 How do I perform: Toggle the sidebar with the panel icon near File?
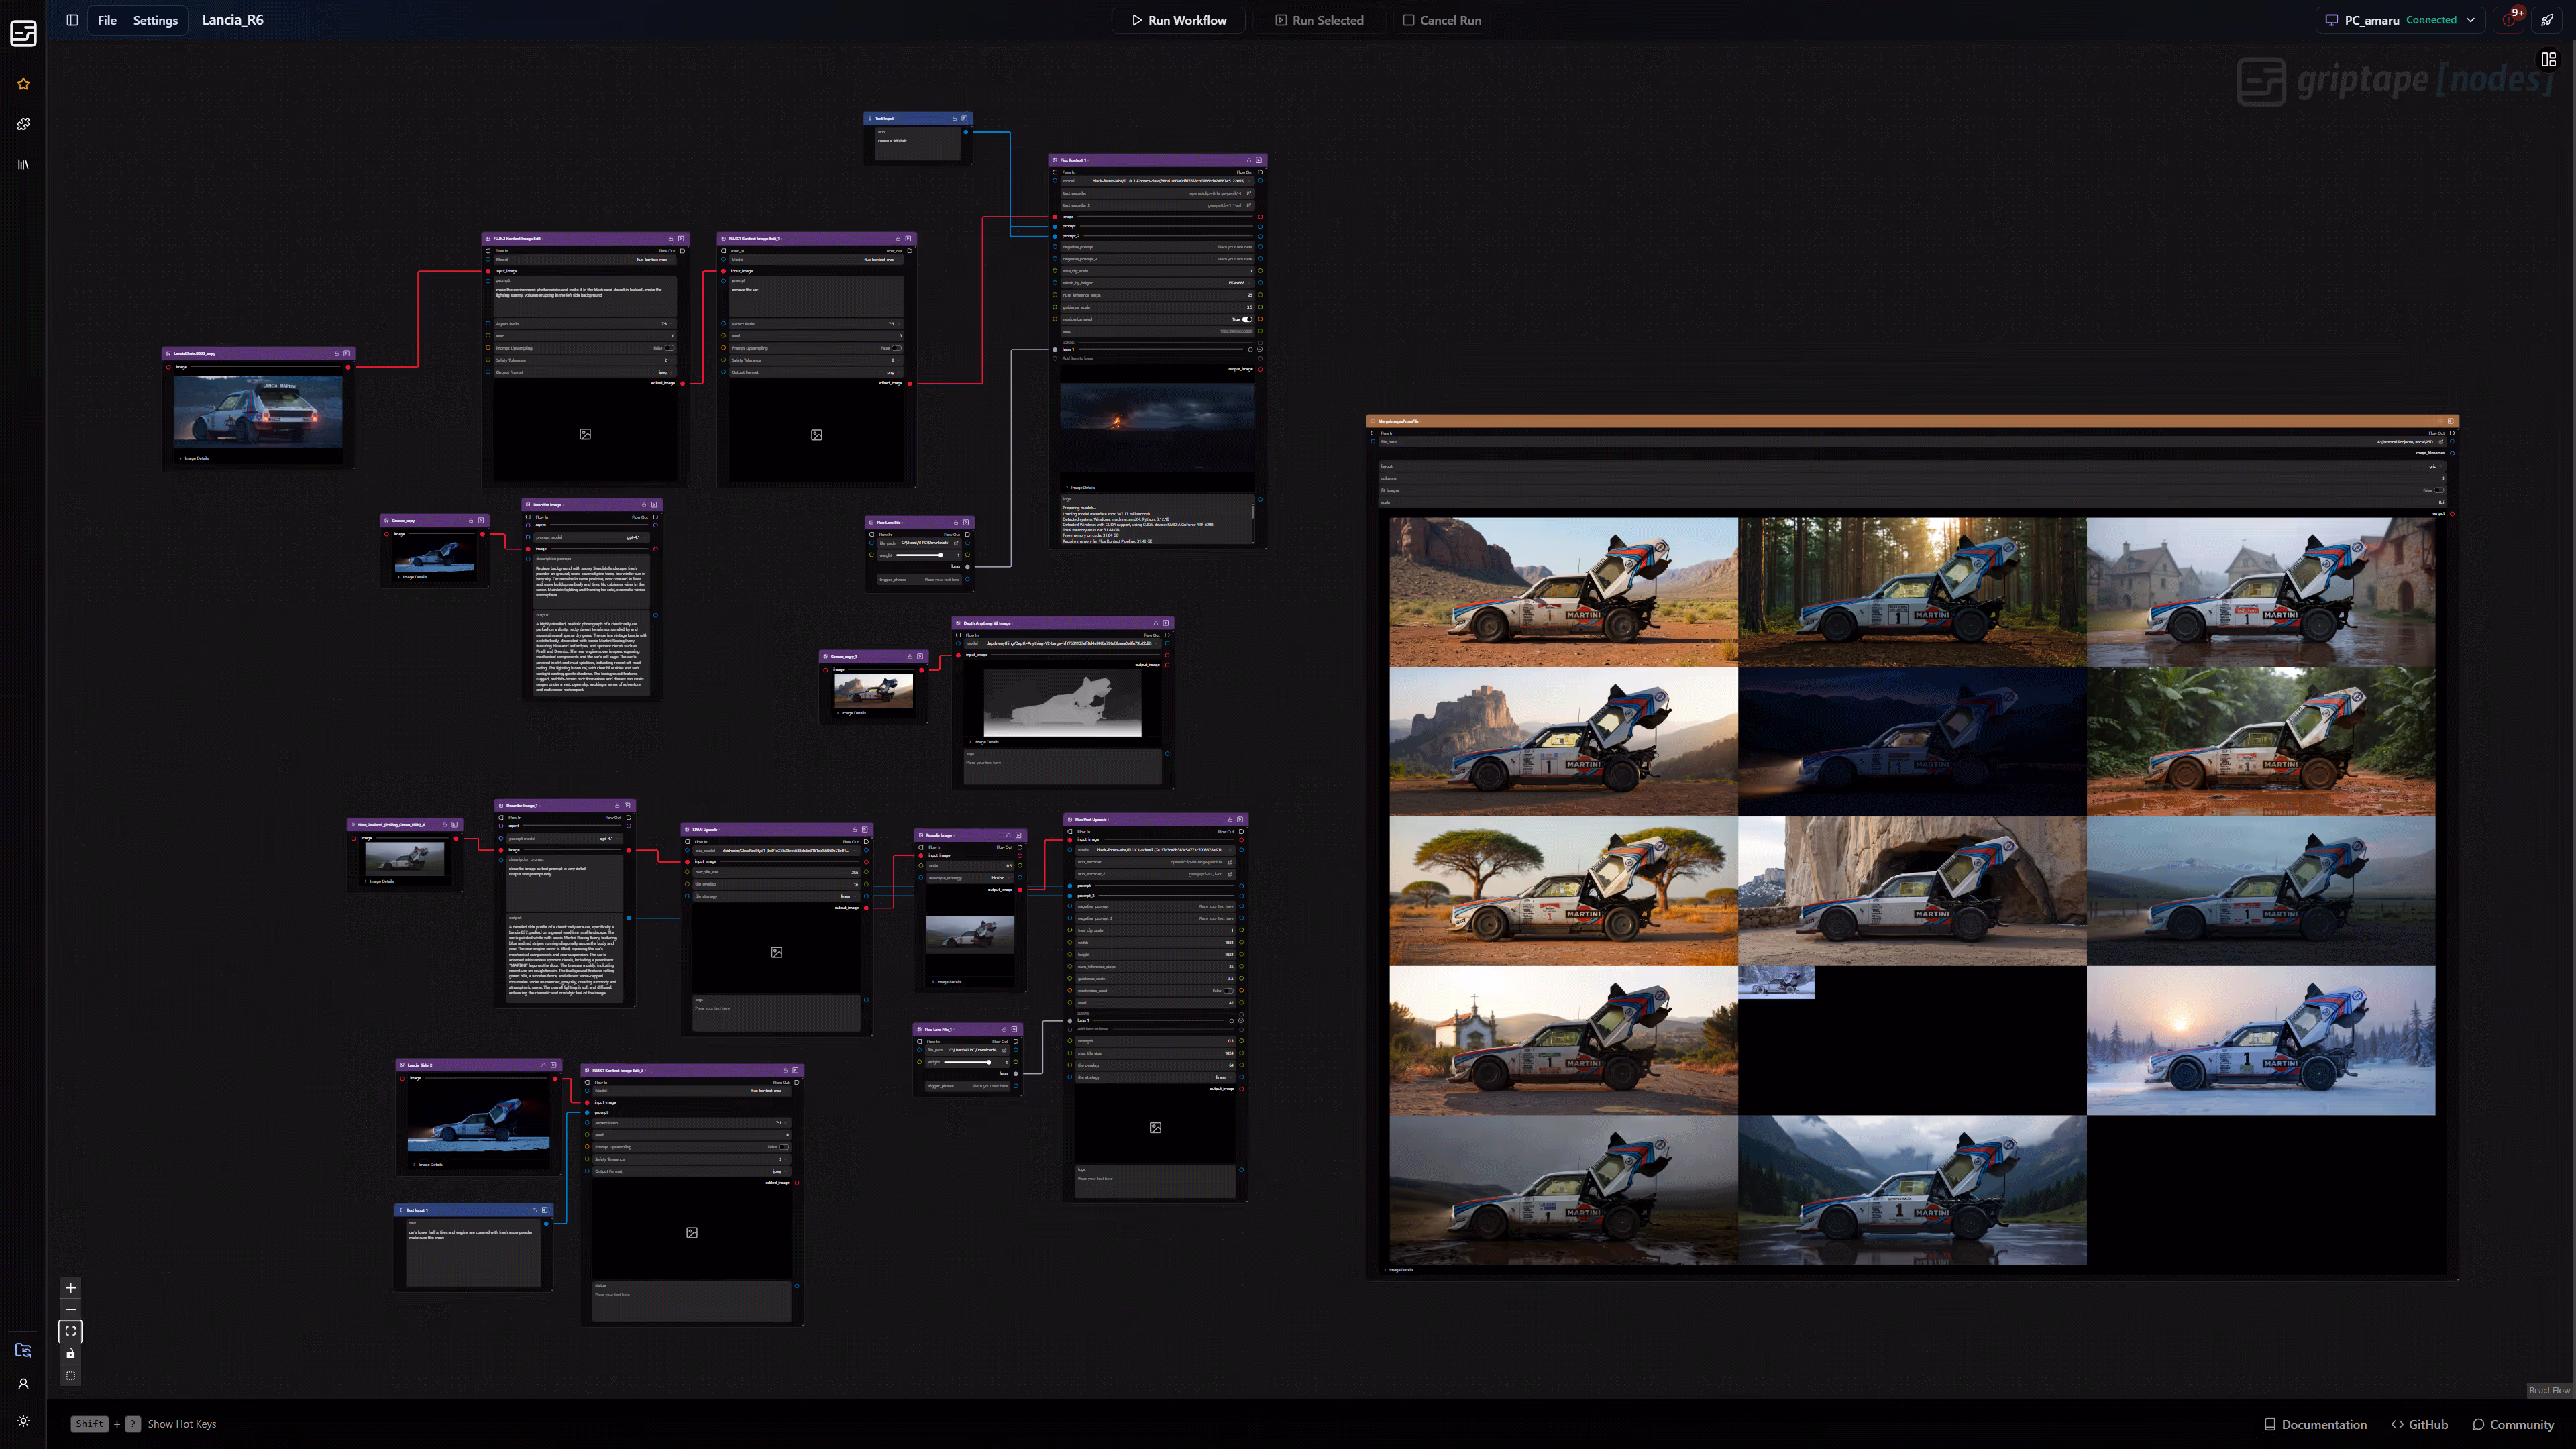point(71,19)
